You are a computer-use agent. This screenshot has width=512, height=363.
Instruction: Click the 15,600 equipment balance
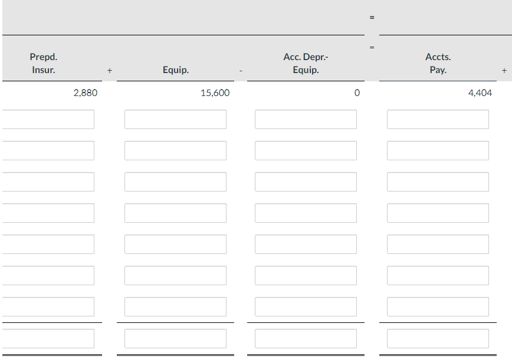click(x=215, y=93)
